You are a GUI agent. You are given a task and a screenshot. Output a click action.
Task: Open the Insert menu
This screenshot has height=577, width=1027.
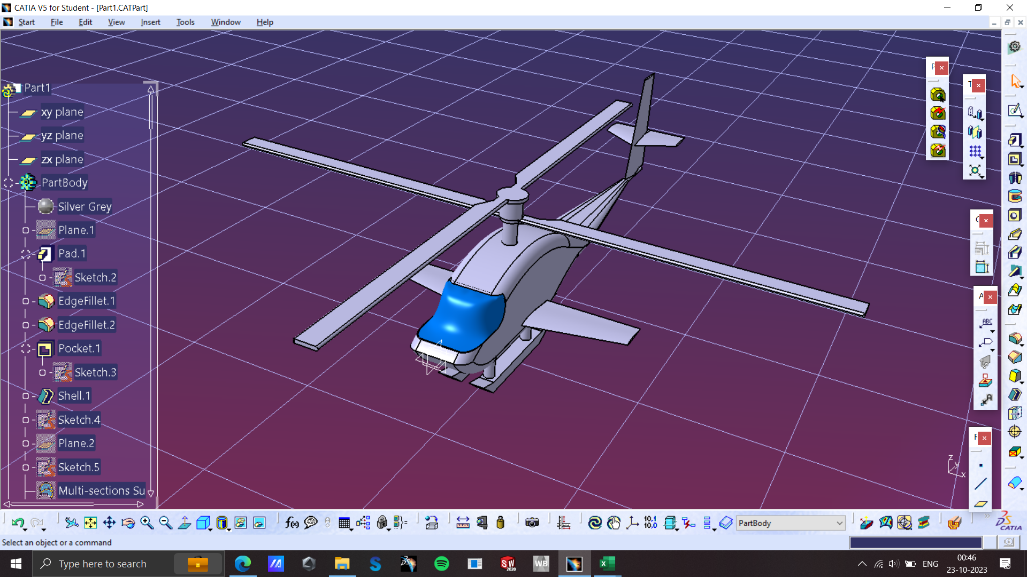tap(150, 22)
